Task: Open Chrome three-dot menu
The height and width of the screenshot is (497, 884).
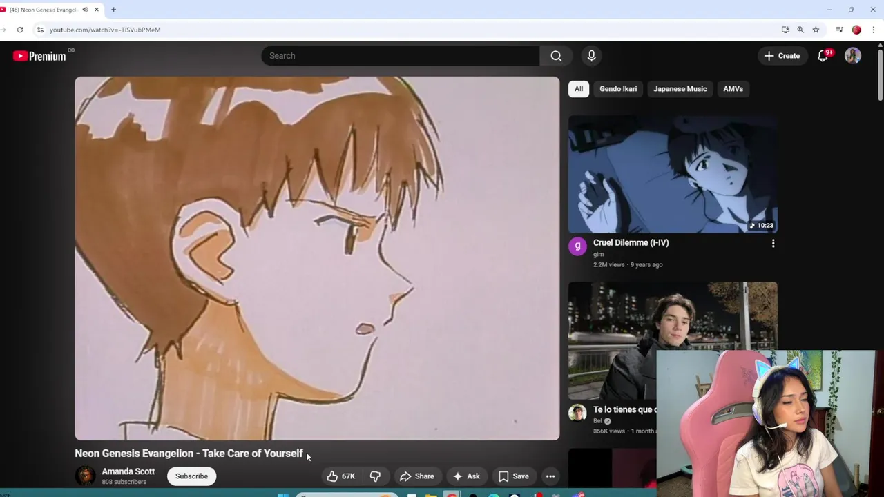Action: [874, 30]
